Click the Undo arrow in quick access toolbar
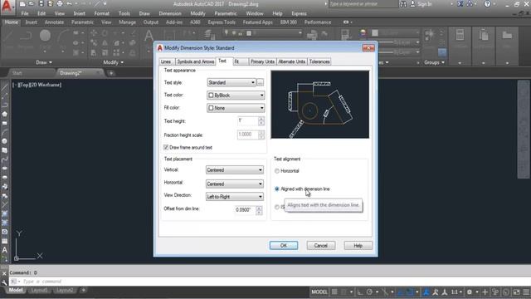The width and height of the screenshot is (531, 299). (x=70, y=4)
